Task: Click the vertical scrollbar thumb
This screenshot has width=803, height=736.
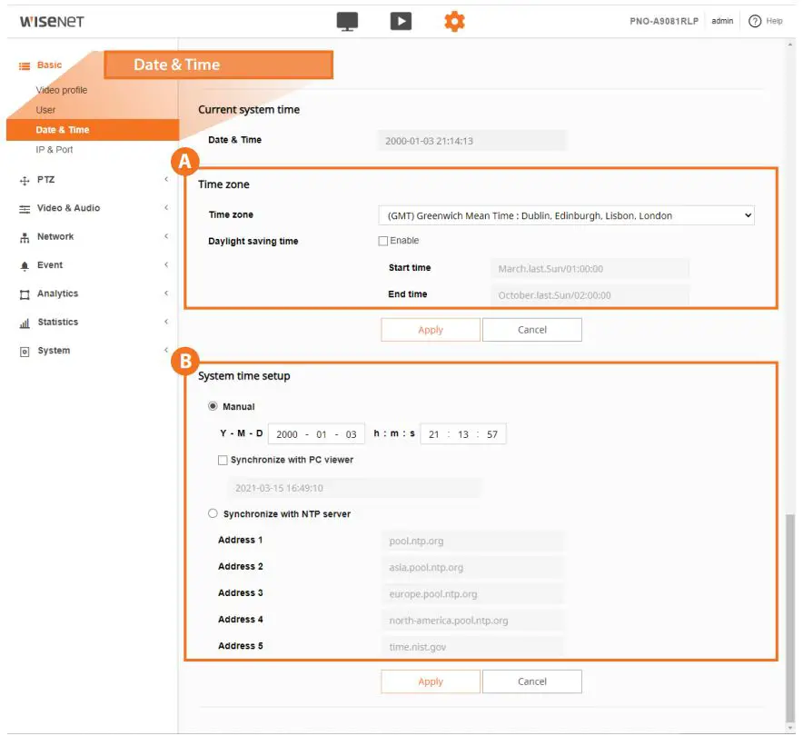Action: point(790,618)
